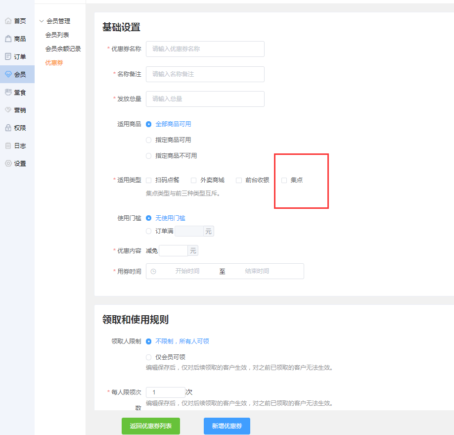Click the log icon beside 日志
This screenshot has width=454, height=435.
coord(8,145)
